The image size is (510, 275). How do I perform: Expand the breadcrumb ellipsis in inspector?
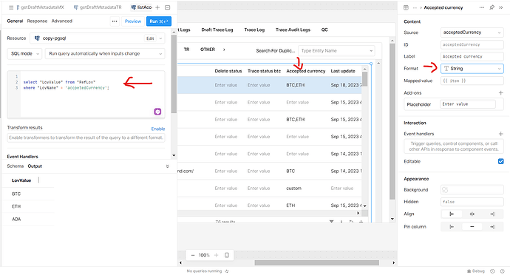click(415, 7)
